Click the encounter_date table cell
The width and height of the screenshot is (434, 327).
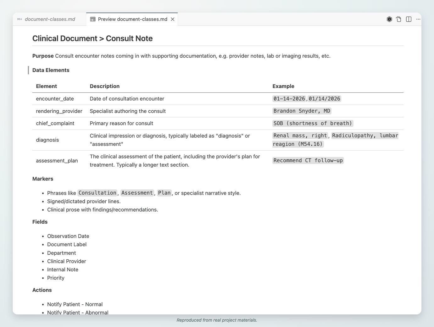tap(55, 99)
